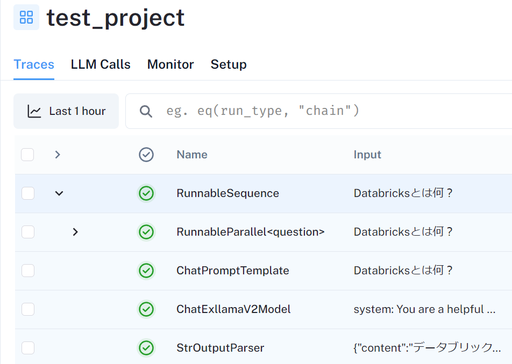The image size is (512, 364).
Task: Click RunnableSequence success status icon
Action: pos(146,193)
